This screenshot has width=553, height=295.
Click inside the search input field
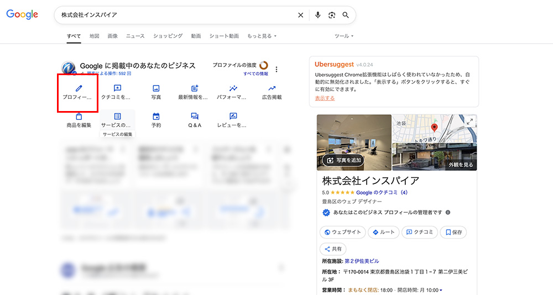coord(176,15)
